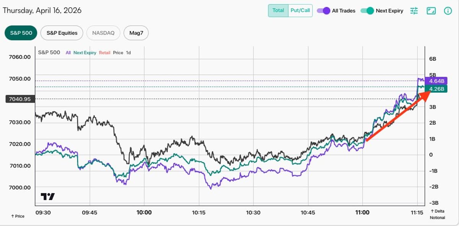The image size is (459, 226).
Task: Select the Put/Call view button
Action: (300, 11)
